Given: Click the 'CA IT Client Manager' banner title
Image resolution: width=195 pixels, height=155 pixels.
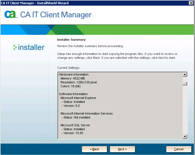Looking at the screenshot, I should [56, 15].
